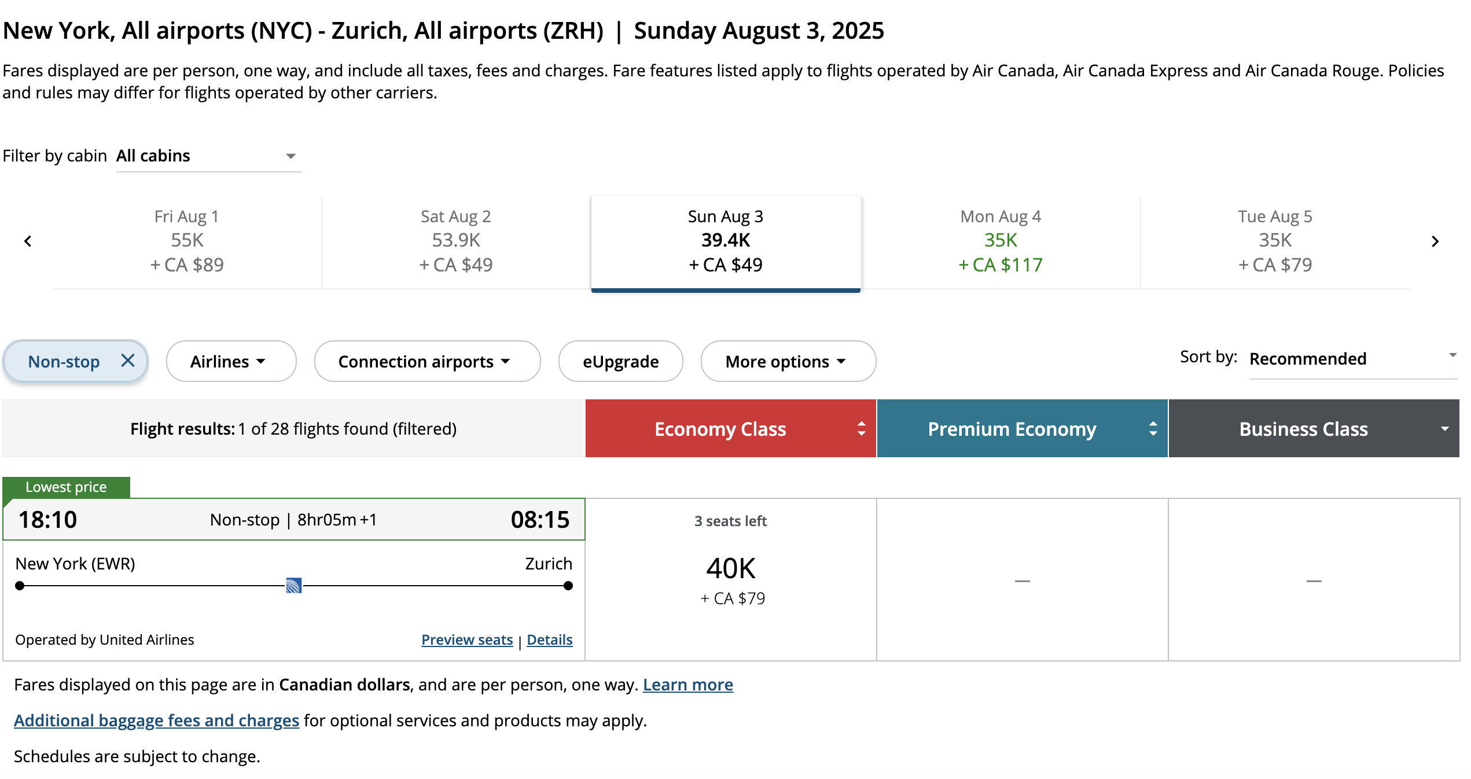Select the Fri Aug 1 date tab
Image resolution: width=1471 pixels, height=779 pixels.
coord(187,241)
